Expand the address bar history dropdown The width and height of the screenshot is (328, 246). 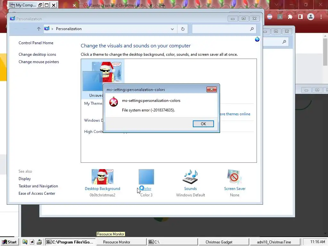(172, 29)
